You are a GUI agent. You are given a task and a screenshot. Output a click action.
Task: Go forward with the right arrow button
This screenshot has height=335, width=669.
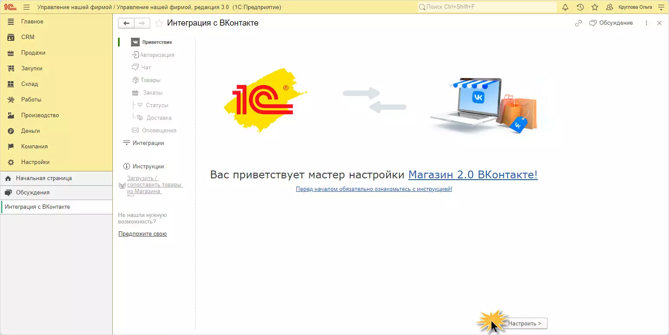pos(142,23)
